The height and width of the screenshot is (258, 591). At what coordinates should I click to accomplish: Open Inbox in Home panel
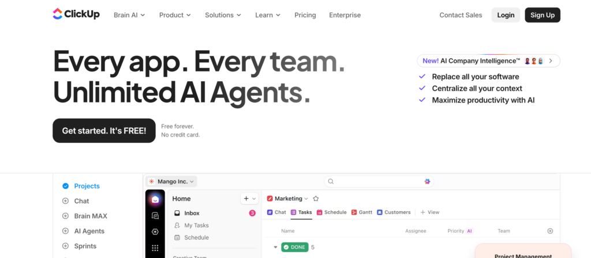tap(192, 213)
